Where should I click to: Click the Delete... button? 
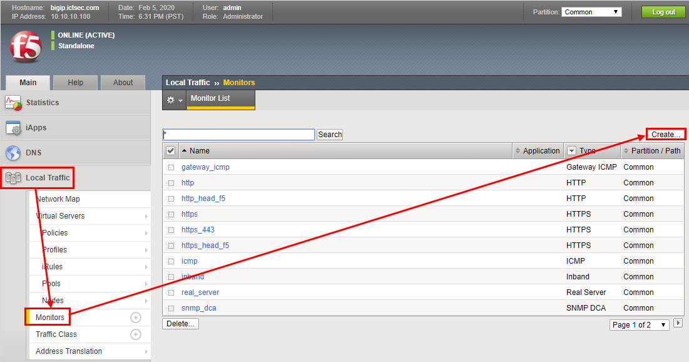coord(180,324)
